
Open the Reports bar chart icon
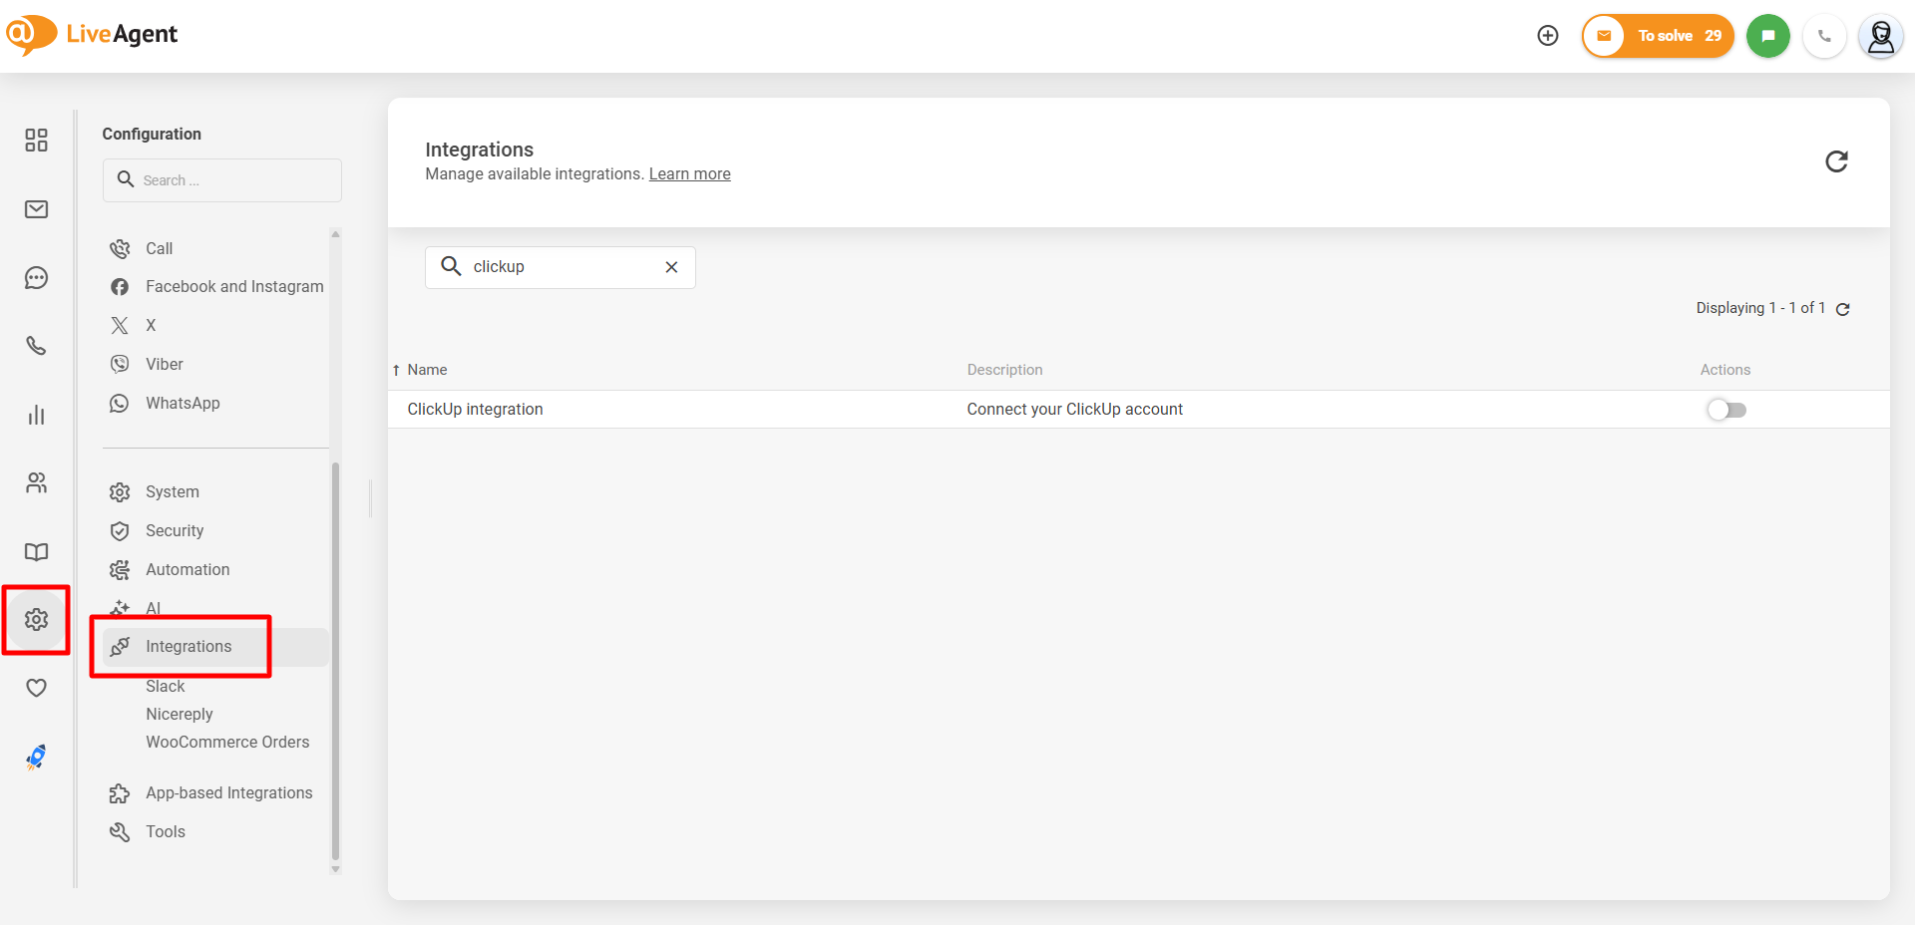click(36, 415)
